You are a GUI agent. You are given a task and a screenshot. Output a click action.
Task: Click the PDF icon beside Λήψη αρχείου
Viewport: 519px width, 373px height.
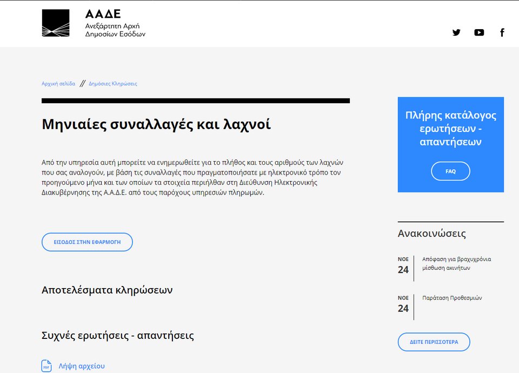tap(46, 366)
